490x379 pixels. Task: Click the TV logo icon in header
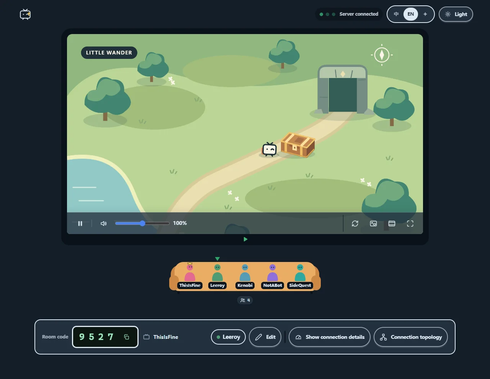click(25, 14)
